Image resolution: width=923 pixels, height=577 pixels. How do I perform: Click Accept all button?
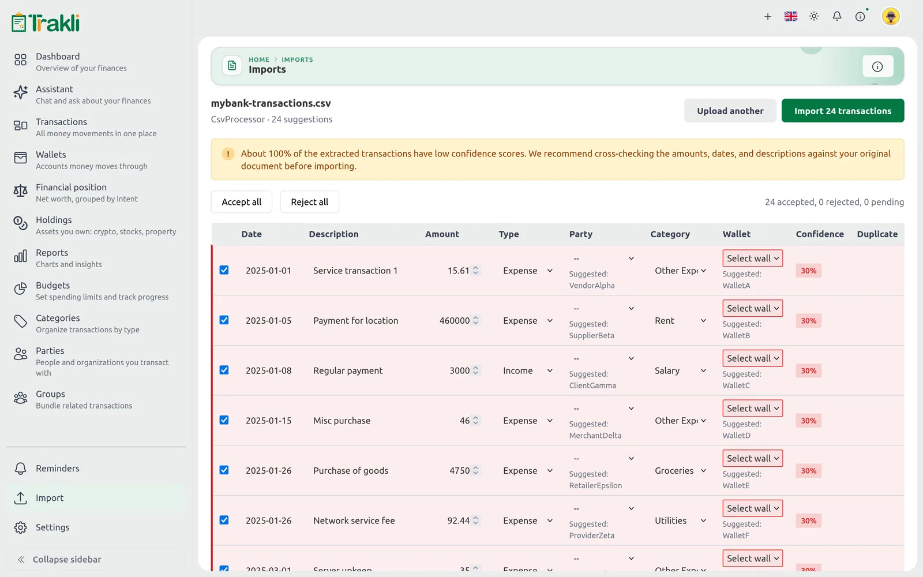(242, 202)
